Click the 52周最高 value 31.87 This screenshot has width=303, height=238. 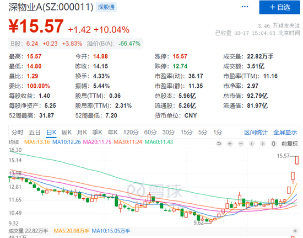(x=47, y=115)
